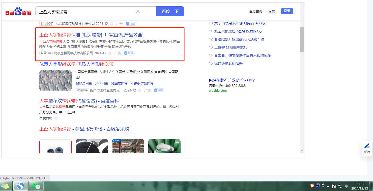This screenshot has height=191, width=373.
Task: Open hot search item 女子出轨男友外甥
Action: point(241,23)
